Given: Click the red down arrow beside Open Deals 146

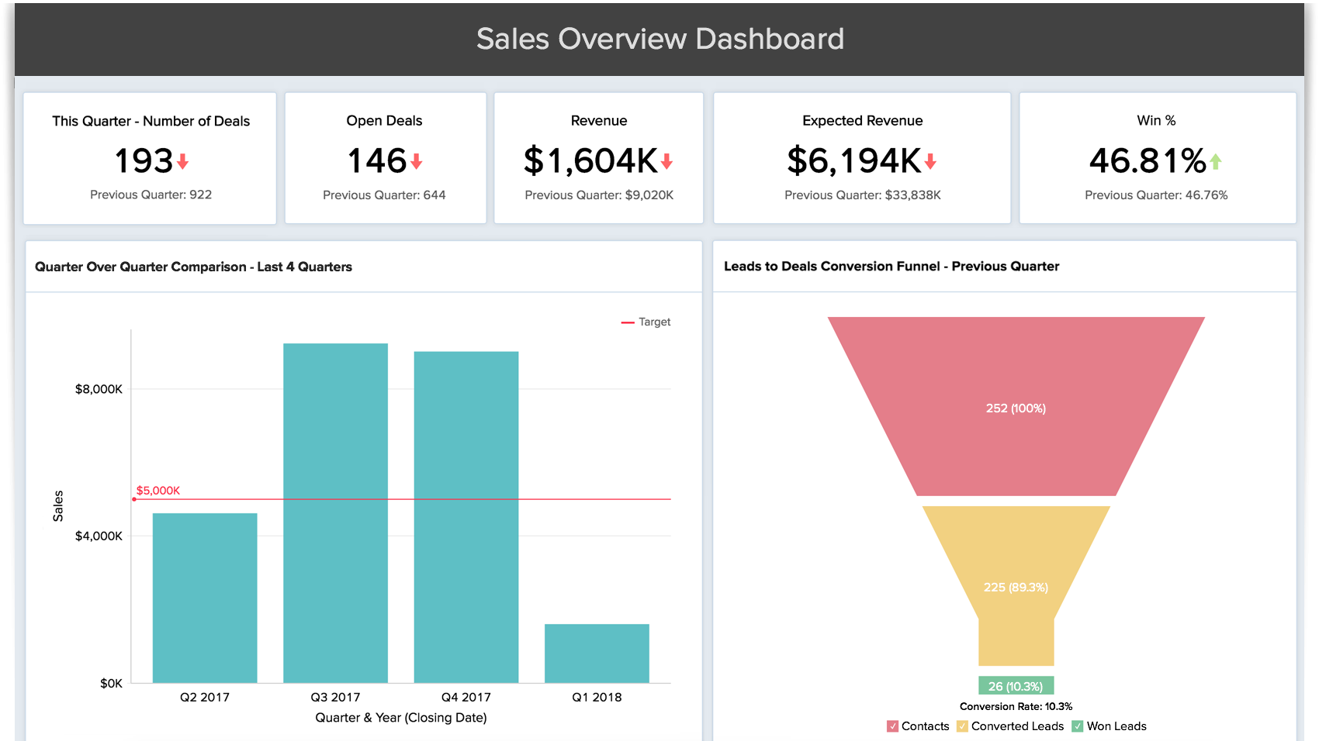Looking at the screenshot, I should (417, 161).
